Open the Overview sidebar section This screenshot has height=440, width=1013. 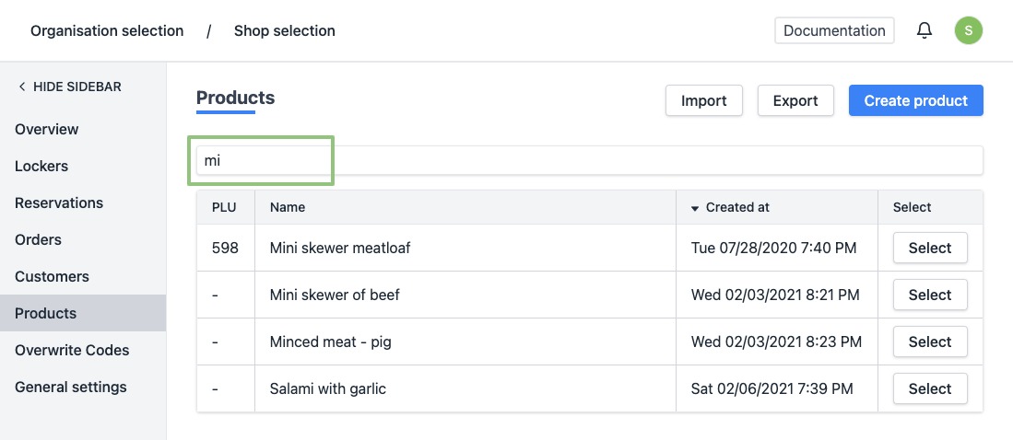[47, 129]
